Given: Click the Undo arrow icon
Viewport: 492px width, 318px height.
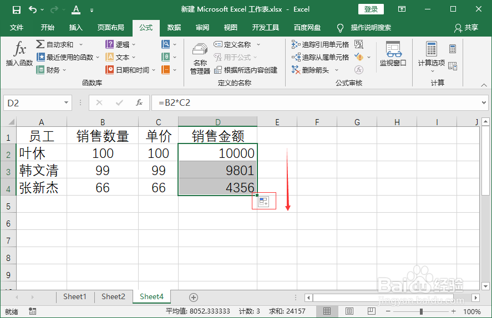Looking at the screenshot, I should click(x=33, y=9).
